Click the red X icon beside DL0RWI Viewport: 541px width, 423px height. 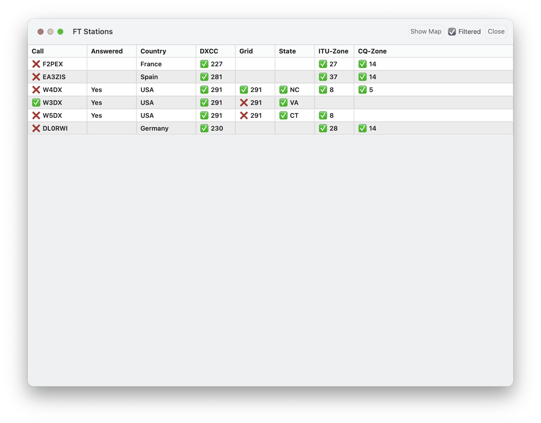36,128
